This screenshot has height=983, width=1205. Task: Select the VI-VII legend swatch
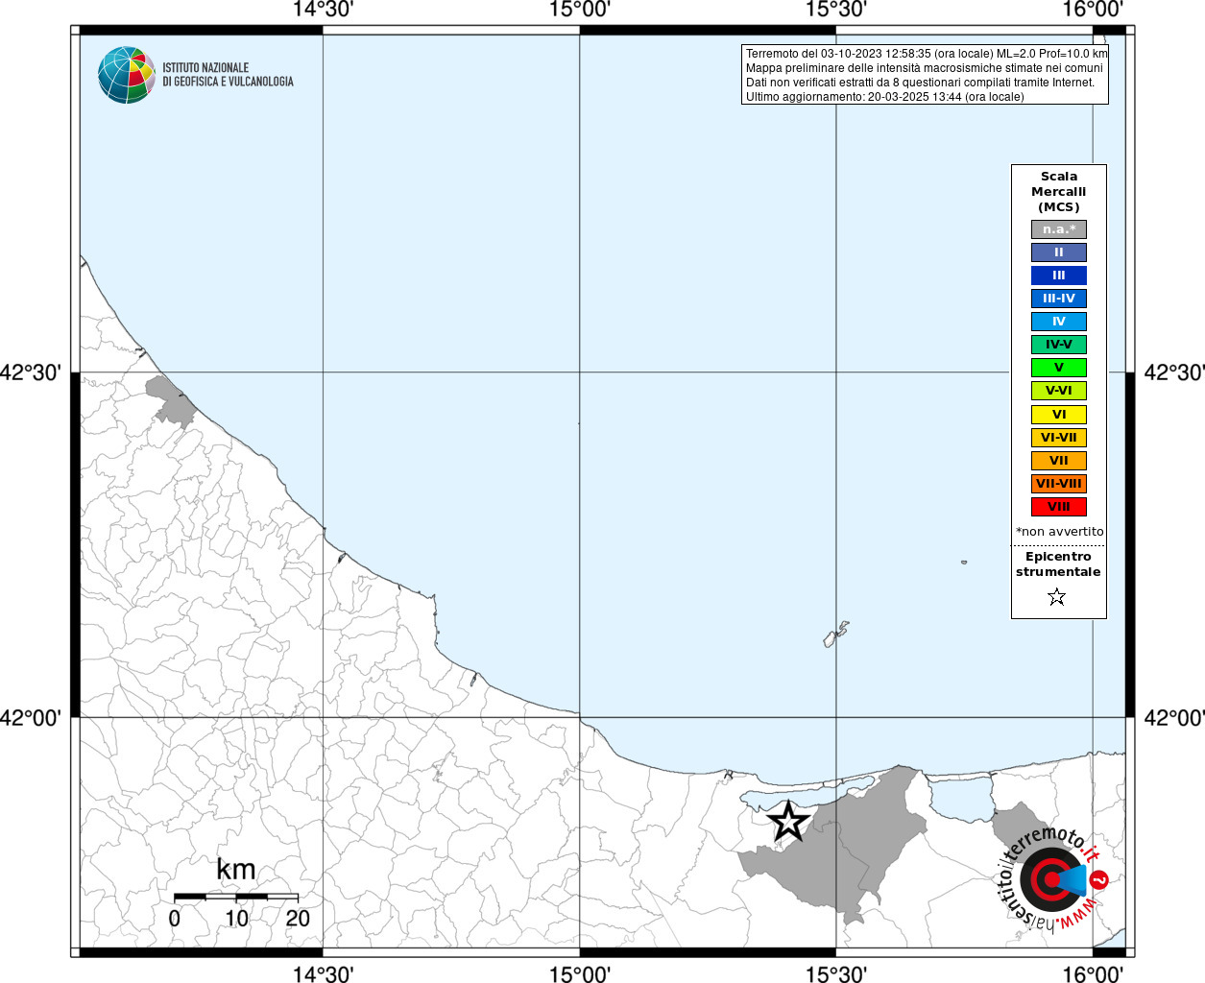click(x=1059, y=438)
